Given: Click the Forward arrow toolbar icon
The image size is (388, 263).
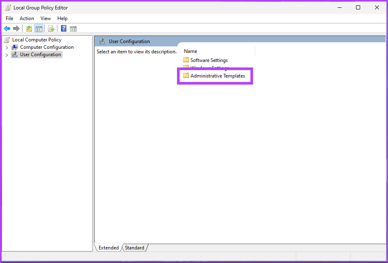Looking at the screenshot, I should tap(16, 29).
